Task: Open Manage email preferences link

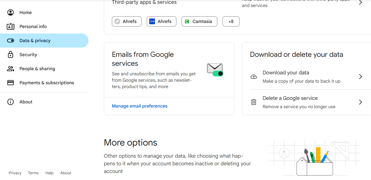Action: tap(140, 106)
